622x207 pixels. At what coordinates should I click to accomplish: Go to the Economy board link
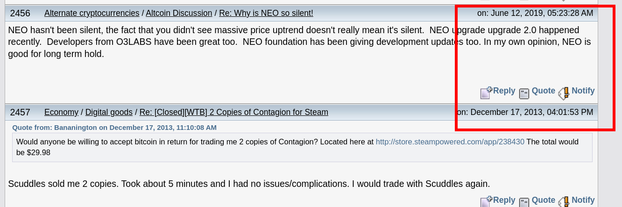coord(61,112)
